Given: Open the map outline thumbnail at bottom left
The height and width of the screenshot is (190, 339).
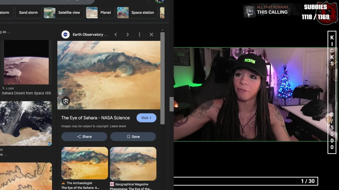Looking at the screenshot, I should (x=26, y=176).
